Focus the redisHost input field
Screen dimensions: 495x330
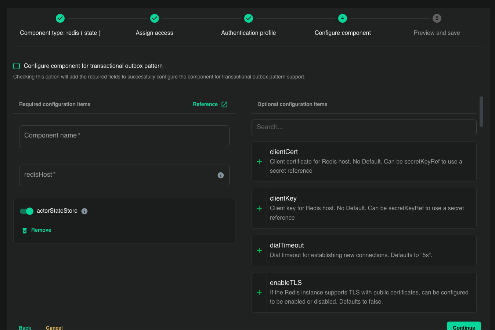point(124,176)
